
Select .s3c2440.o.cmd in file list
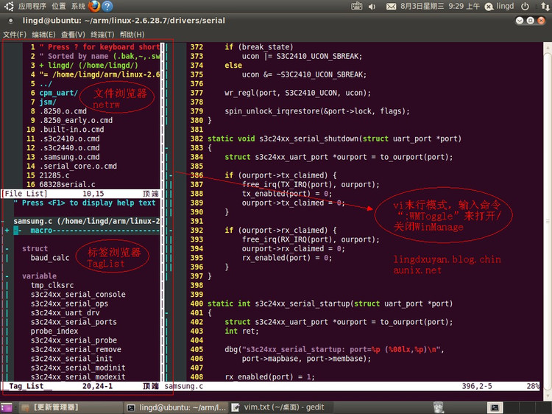(69, 148)
